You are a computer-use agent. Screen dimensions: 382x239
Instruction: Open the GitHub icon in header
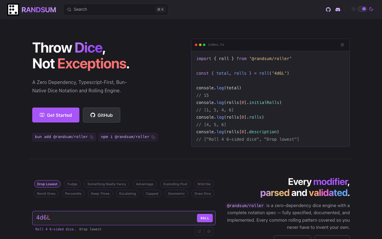328,10
